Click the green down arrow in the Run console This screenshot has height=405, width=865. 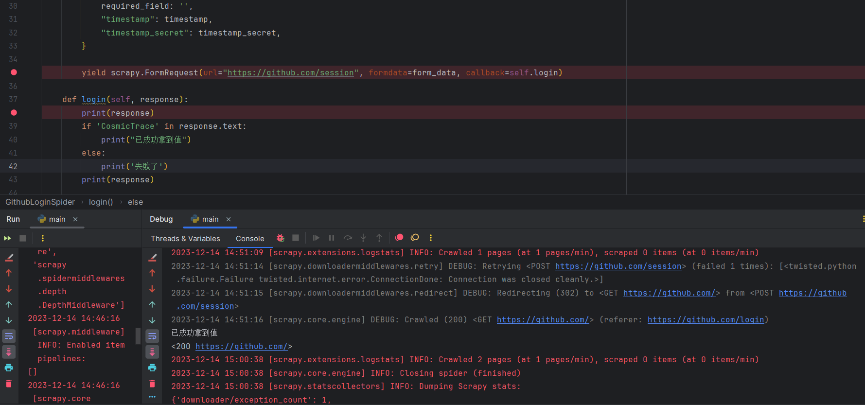[9, 320]
